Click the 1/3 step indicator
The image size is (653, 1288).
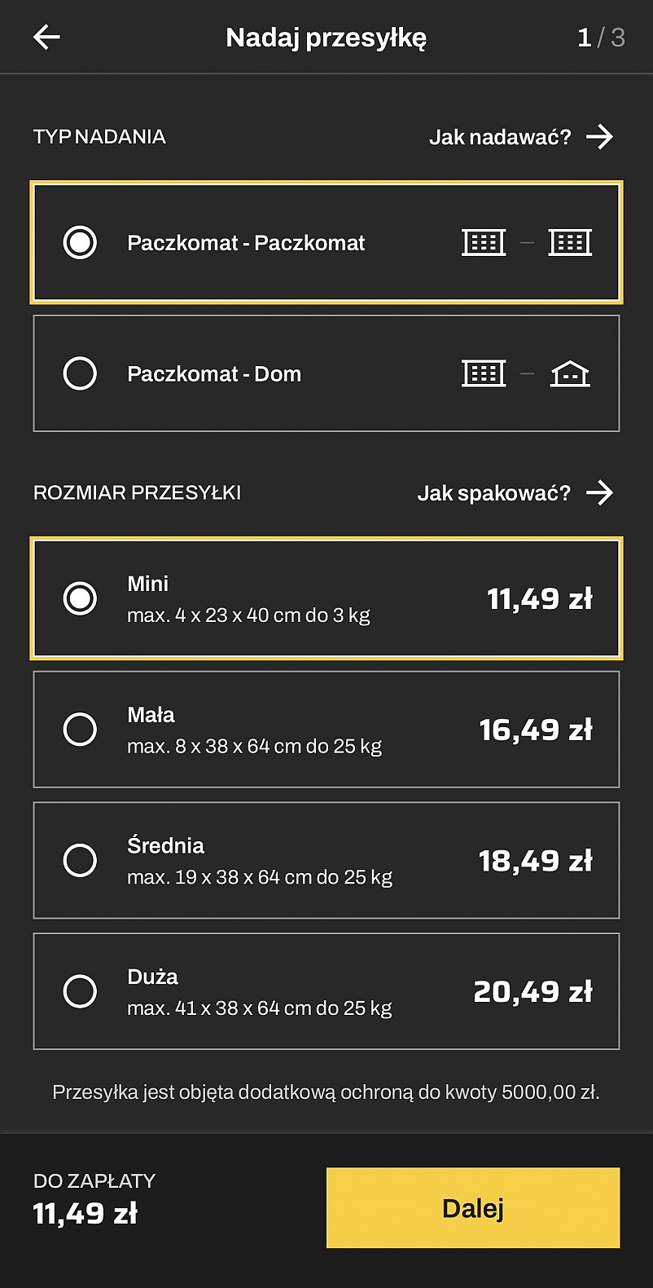click(x=601, y=37)
